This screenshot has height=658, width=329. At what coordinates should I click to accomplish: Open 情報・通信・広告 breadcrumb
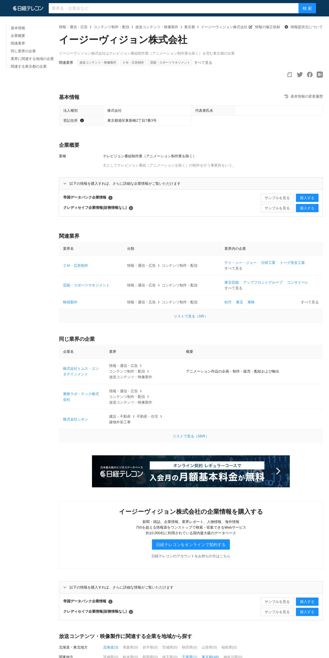click(73, 27)
